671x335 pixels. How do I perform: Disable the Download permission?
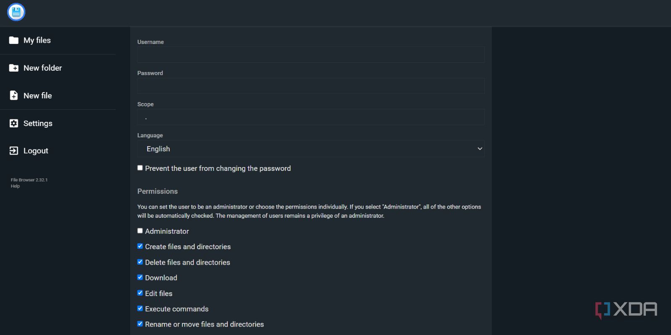pyautogui.click(x=140, y=277)
